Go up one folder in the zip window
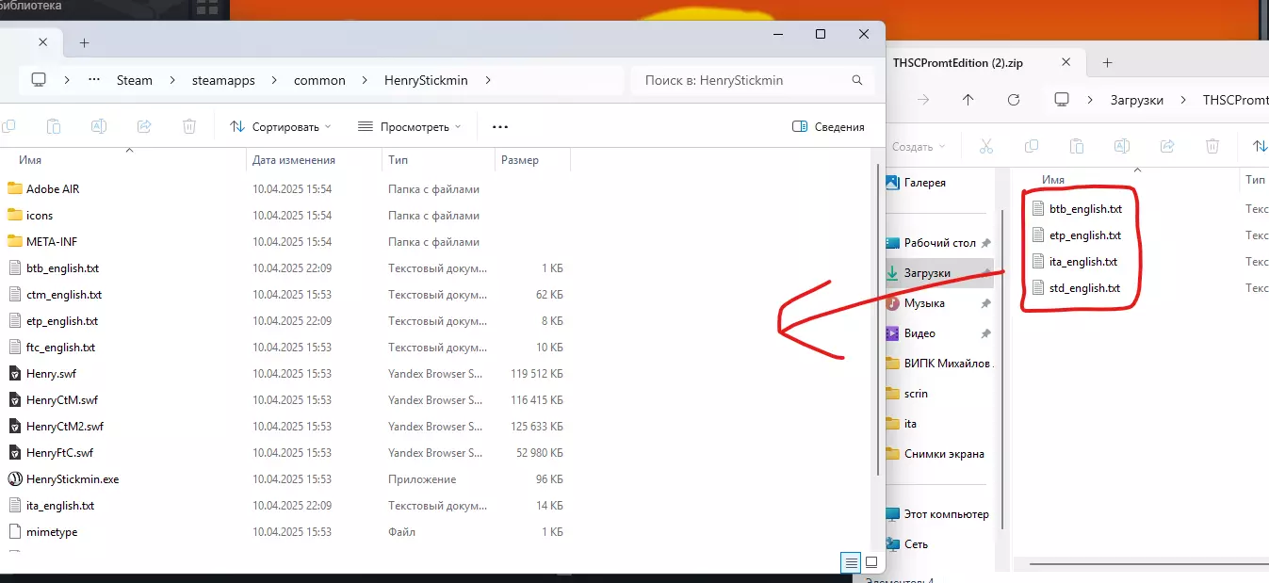 click(x=968, y=100)
